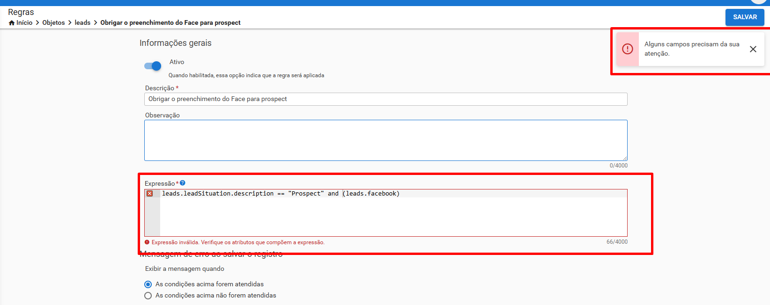Go to Início in breadcrumb
The width and height of the screenshot is (770, 305).
tap(24, 22)
